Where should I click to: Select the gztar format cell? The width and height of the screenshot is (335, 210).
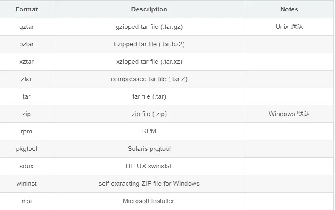pyautogui.click(x=26, y=27)
